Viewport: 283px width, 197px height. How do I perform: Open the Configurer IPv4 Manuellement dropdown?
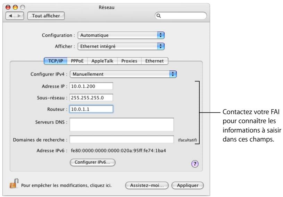point(123,74)
